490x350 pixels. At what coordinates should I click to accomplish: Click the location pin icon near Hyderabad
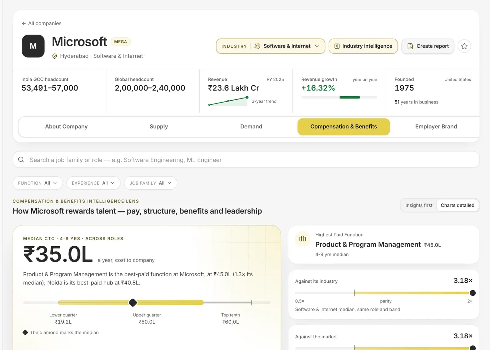(x=55, y=56)
